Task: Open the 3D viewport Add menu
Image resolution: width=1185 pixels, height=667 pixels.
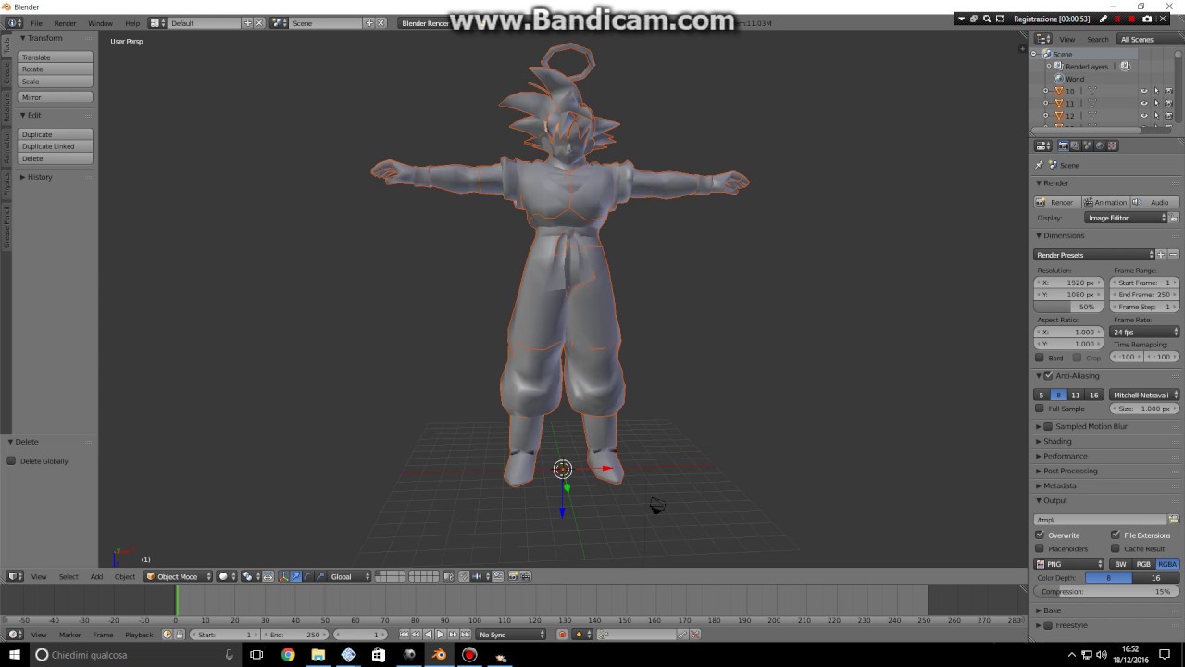Action: (96, 576)
